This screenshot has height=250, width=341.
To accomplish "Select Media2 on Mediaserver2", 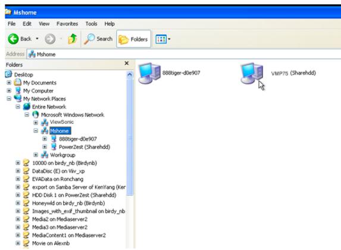I will (60, 219).
